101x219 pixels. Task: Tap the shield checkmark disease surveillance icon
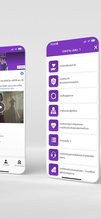(53, 81)
